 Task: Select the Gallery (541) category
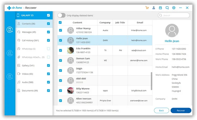[x=28, y=66]
